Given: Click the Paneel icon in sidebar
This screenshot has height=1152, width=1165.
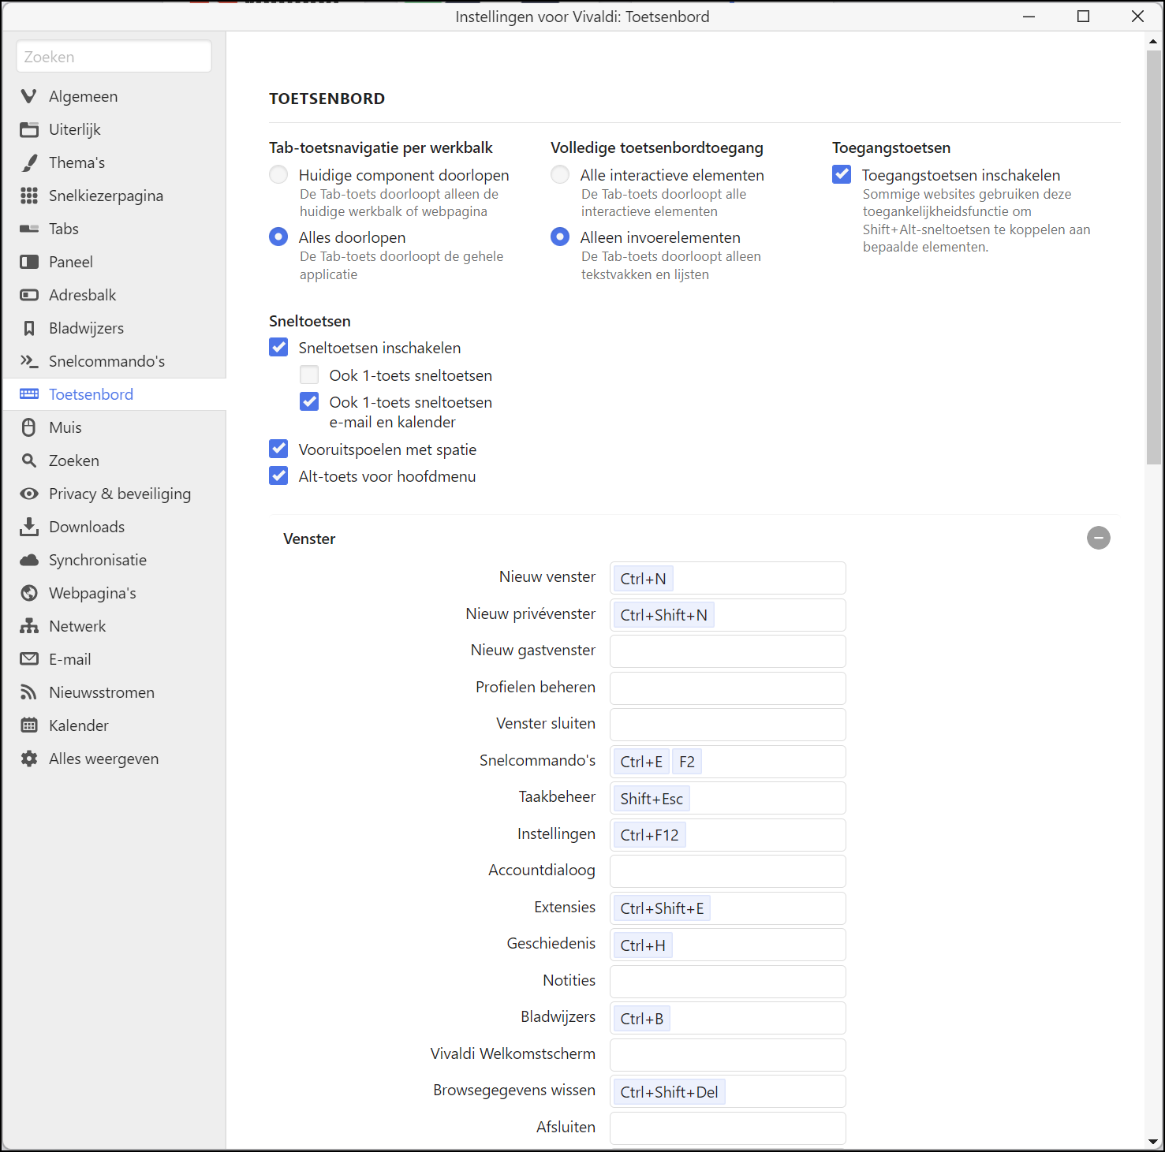Looking at the screenshot, I should (29, 262).
